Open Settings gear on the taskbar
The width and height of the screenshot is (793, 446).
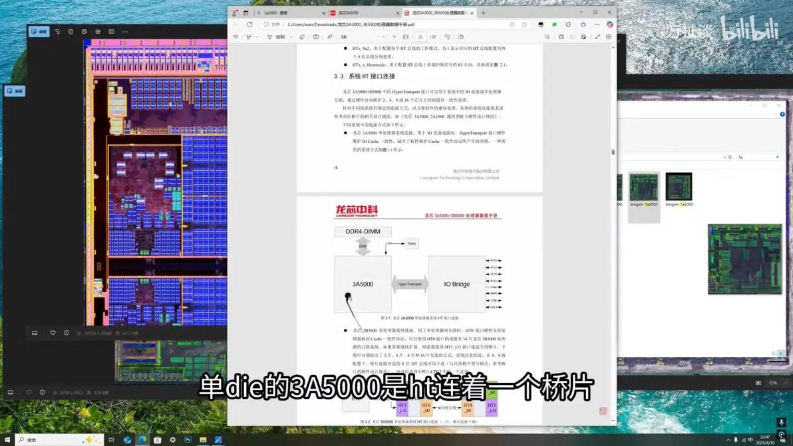(172, 440)
